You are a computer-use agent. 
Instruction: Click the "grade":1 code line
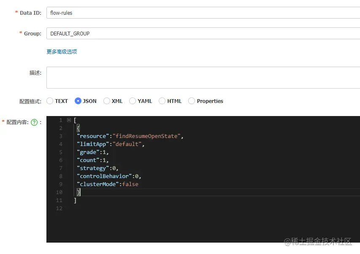click(92, 152)
